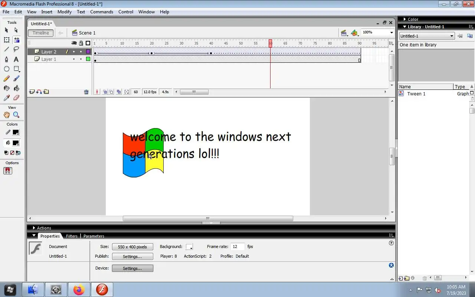Select the Rectangle tool

(x=16, y=69)
